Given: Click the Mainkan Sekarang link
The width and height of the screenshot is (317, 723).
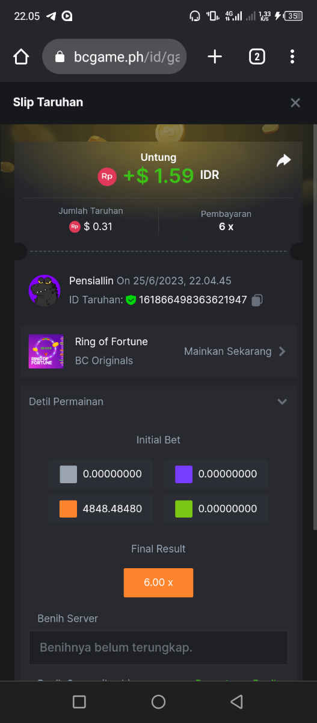Looking at the screenshot, I should click(x=227, y=351).
